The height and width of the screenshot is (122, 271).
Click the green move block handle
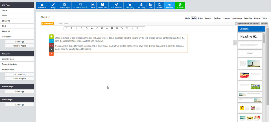coord(51,36)
